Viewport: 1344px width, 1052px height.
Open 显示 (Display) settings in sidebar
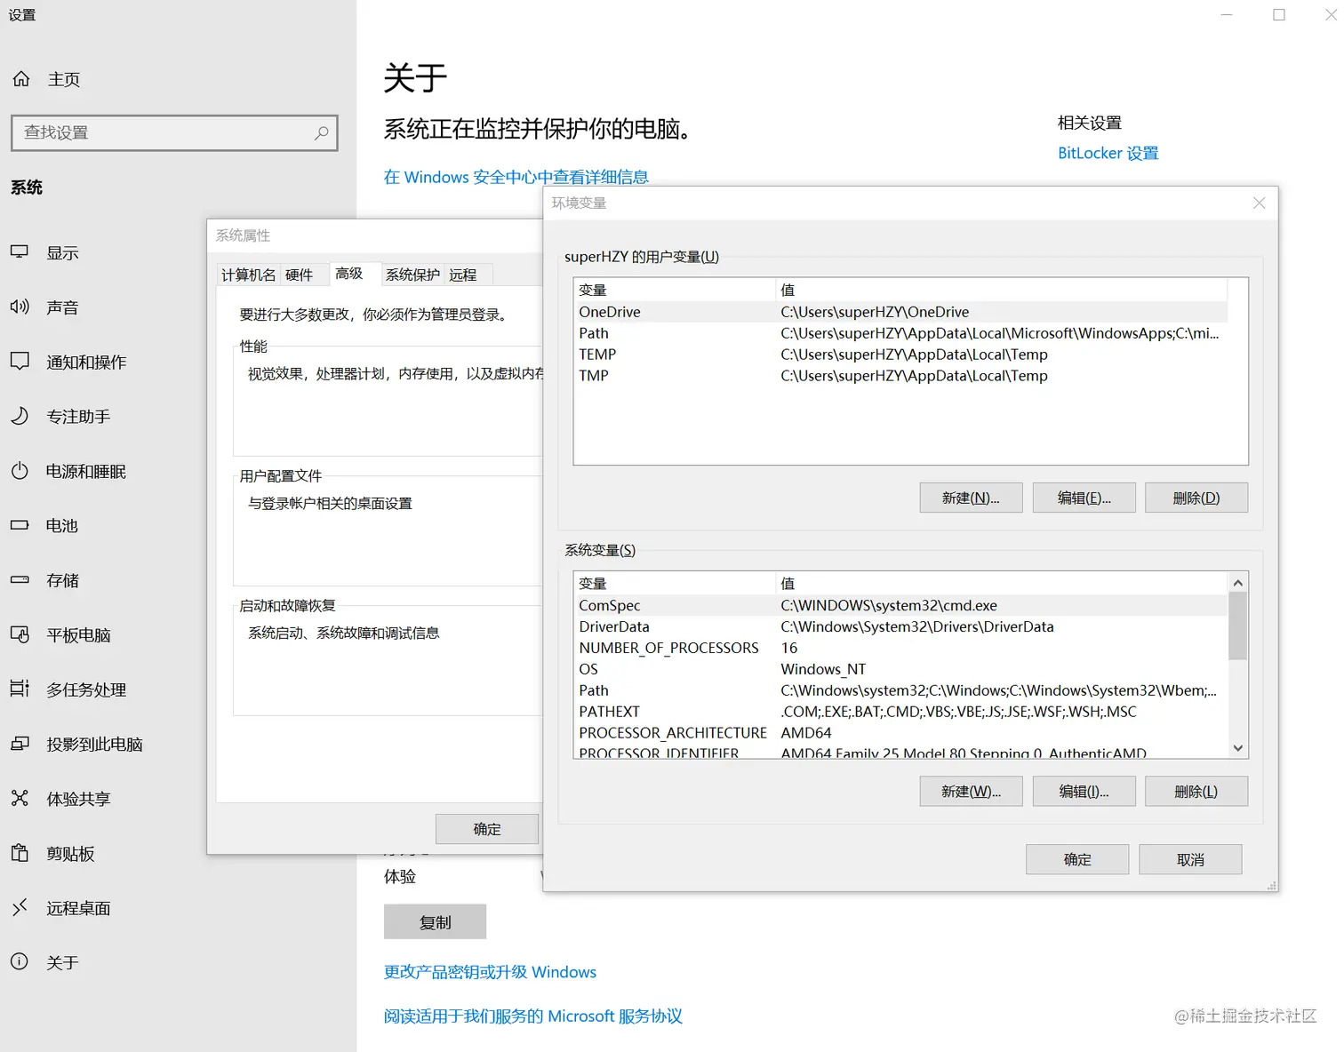click(x=62, y=252)
